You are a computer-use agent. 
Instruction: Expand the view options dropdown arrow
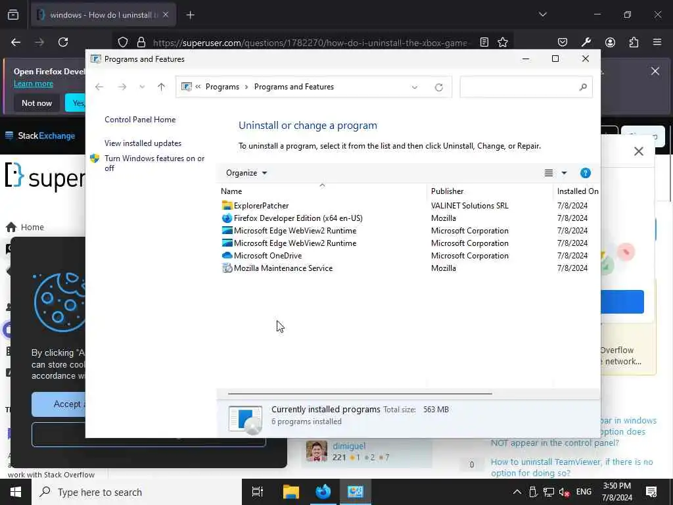point(564,173)
